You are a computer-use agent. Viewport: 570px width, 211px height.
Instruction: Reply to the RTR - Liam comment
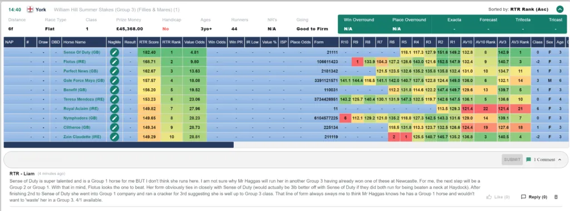tap(534, 197)
